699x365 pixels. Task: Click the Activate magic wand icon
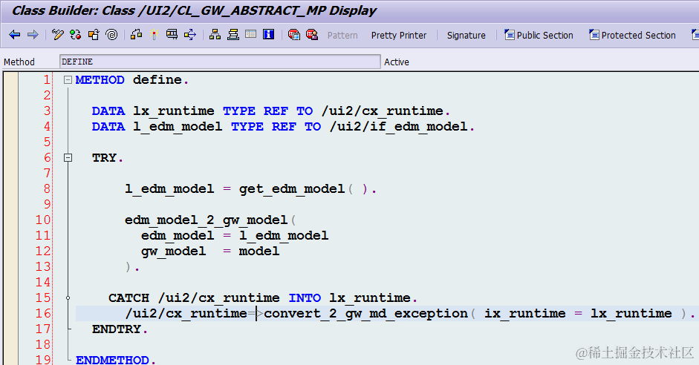point(155,35)
